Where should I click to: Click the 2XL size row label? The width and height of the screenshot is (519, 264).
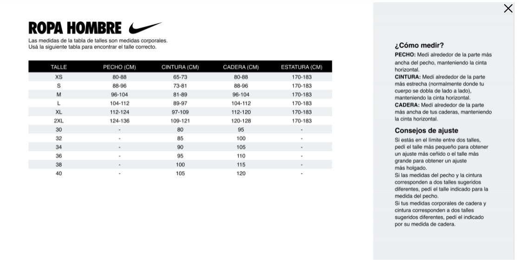[58, 121]
